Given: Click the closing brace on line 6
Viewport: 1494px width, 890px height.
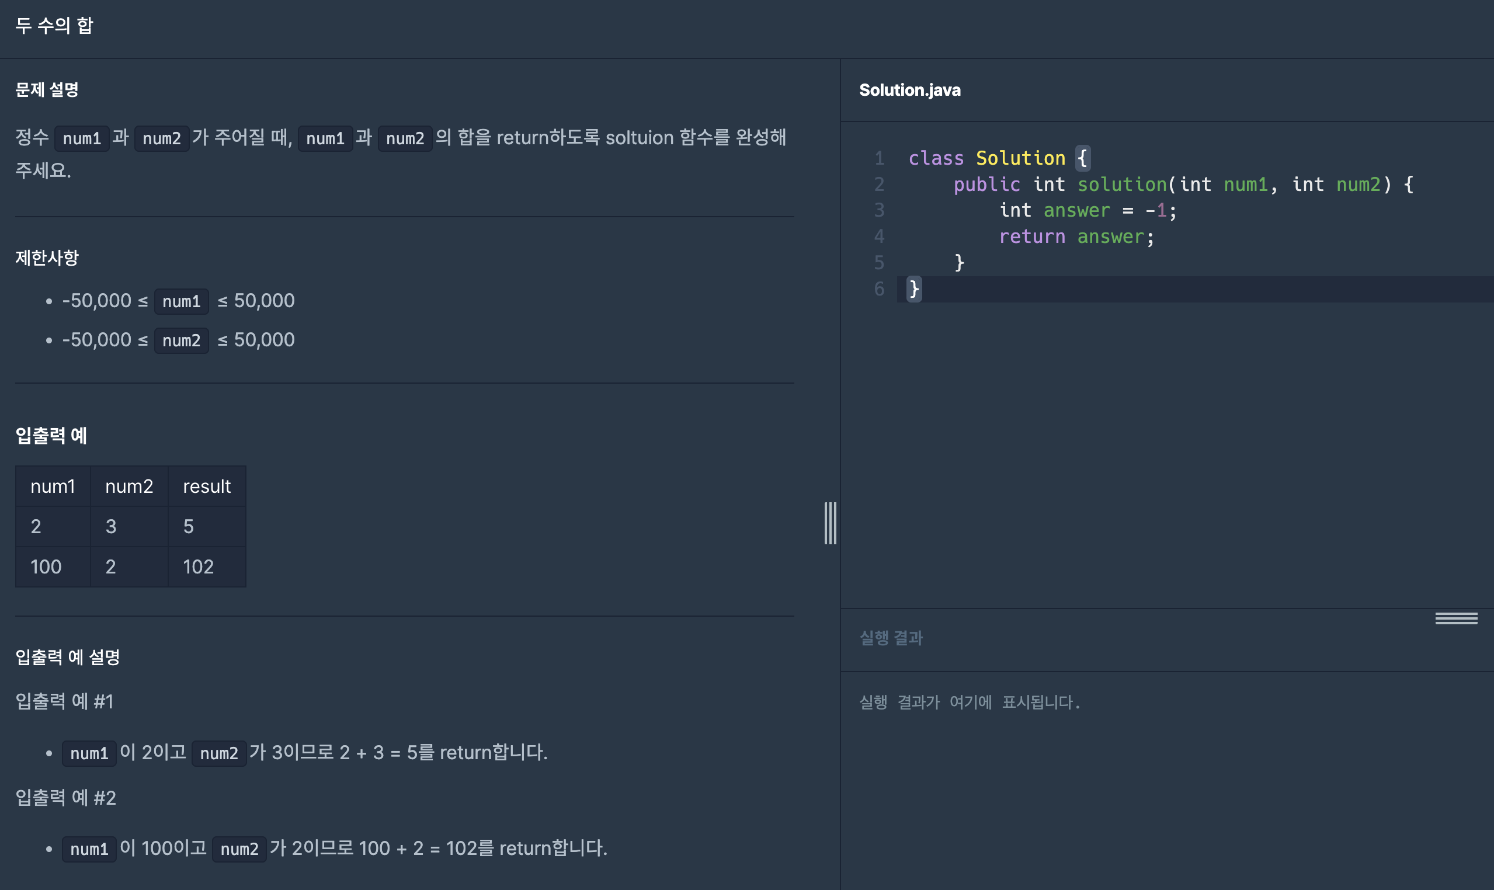Looking at the screenshot, I should tap(913, 289).
